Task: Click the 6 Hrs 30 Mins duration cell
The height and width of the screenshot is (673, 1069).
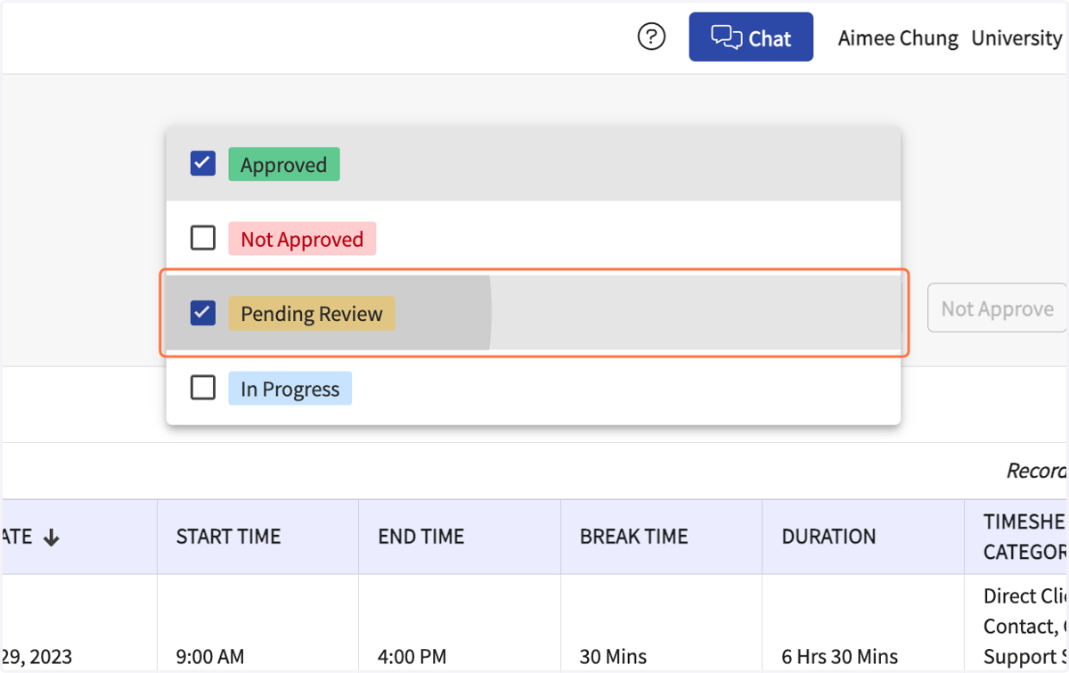Action: 840,657
